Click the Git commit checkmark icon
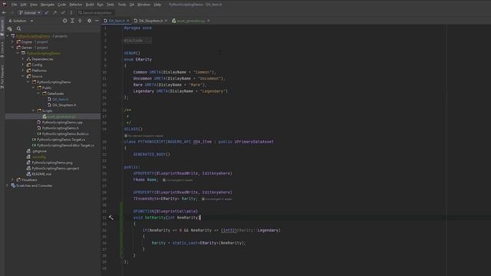Screen dimensions: 491x276 [63, 13]
